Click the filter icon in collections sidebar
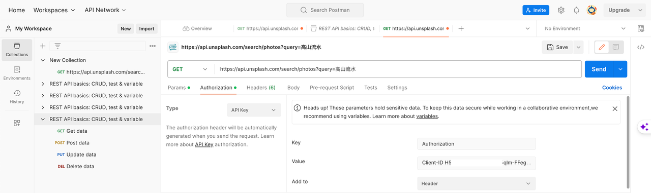The image size is (651, 193). [57, 46]
